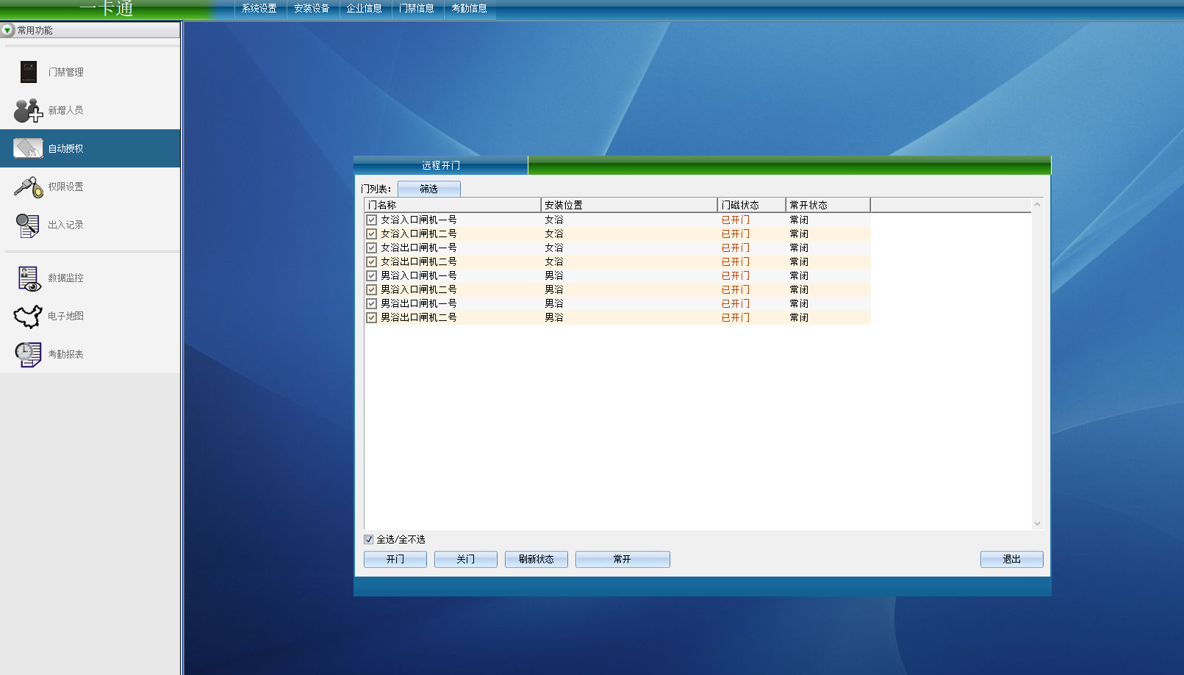
Task: Open the 数据监控 monitoring icon
Action: point(28,278)
